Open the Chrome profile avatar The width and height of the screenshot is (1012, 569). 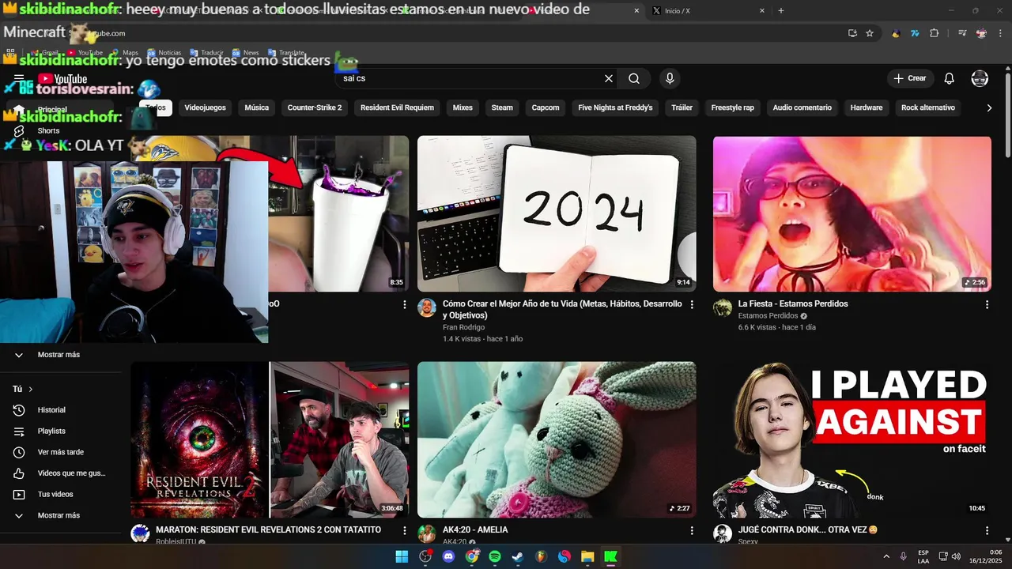[981, 33]
